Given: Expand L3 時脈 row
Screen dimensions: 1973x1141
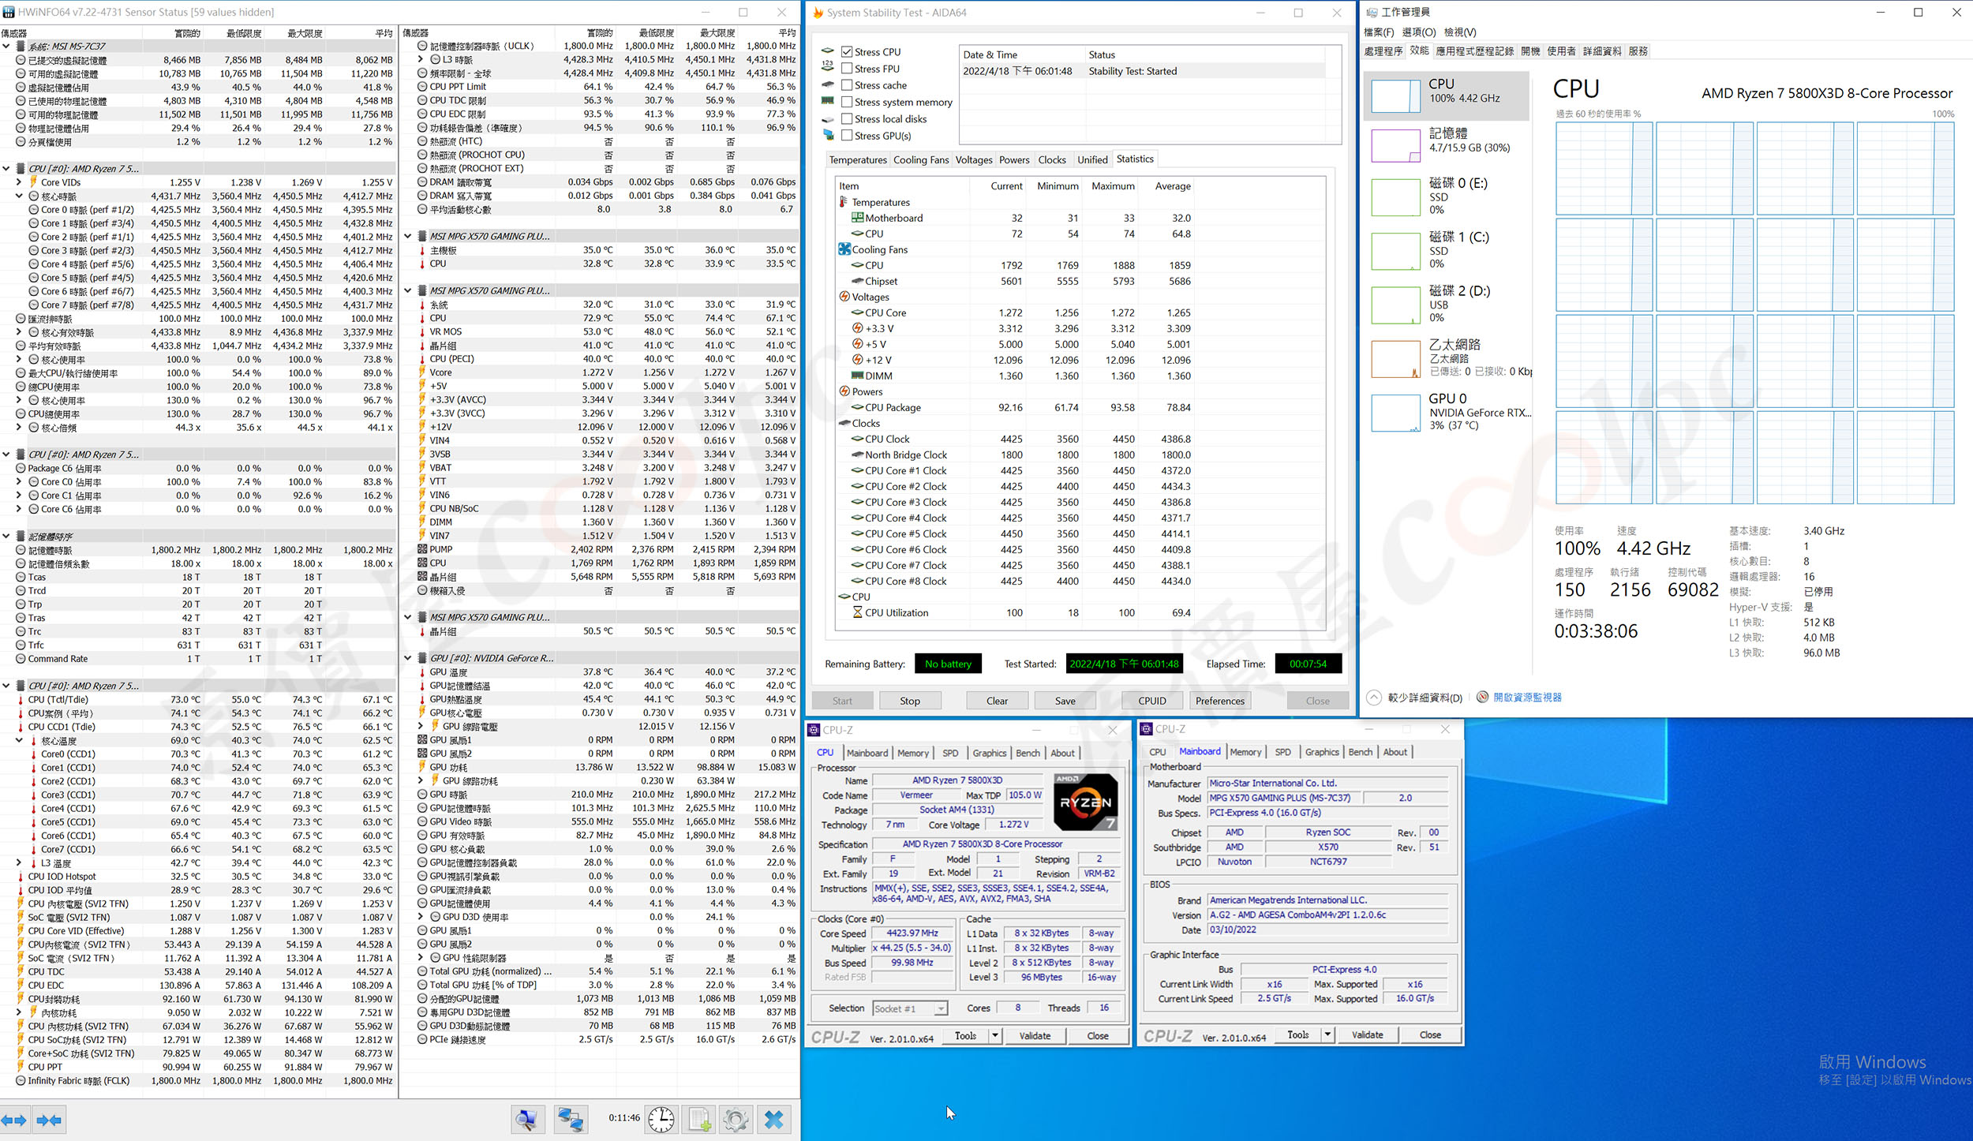Looking at the screenshot, I should pyautogui.click(x=421, y=59).
